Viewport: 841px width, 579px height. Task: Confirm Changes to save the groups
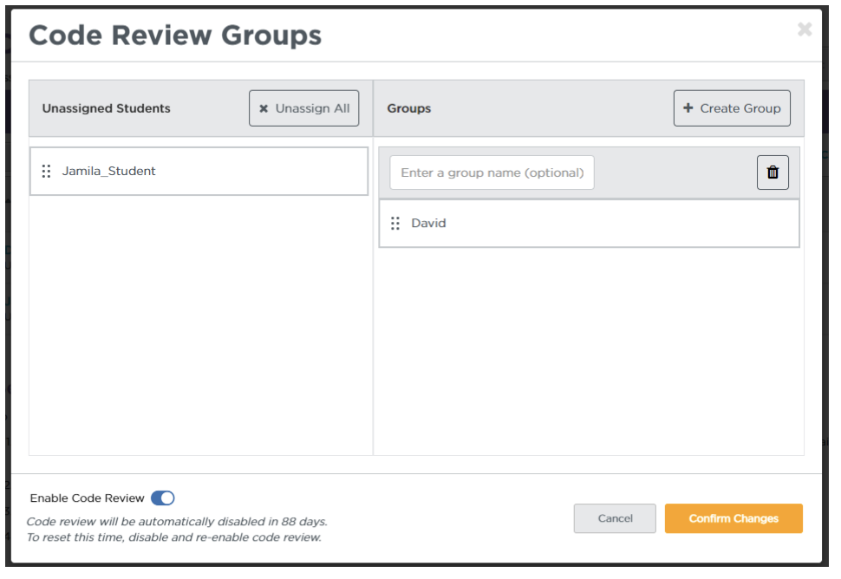point(733,518)
